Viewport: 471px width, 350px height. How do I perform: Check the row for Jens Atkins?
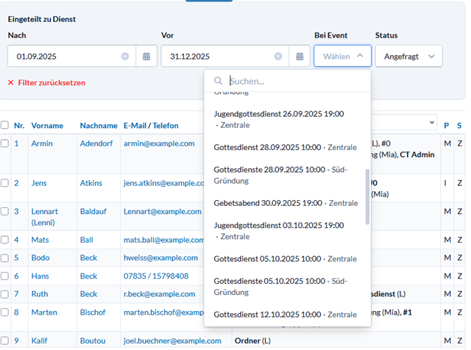(x=4, y=183)
